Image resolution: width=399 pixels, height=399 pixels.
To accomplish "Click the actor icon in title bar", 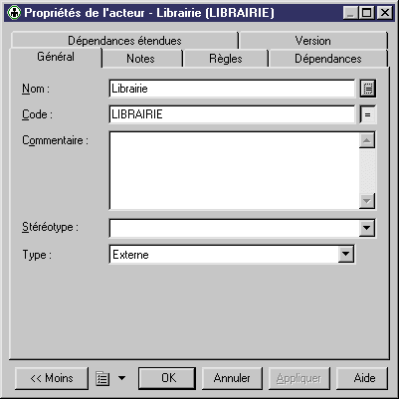I will pos(14,13).
